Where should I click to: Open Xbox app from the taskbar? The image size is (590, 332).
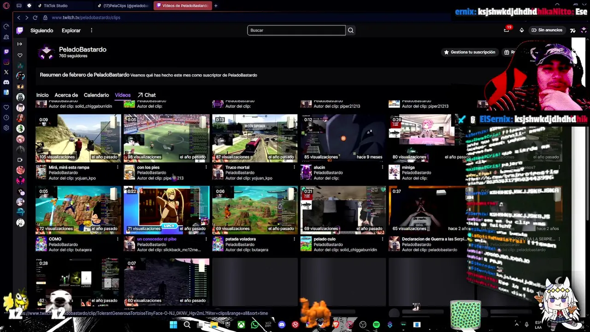(242, 325)
